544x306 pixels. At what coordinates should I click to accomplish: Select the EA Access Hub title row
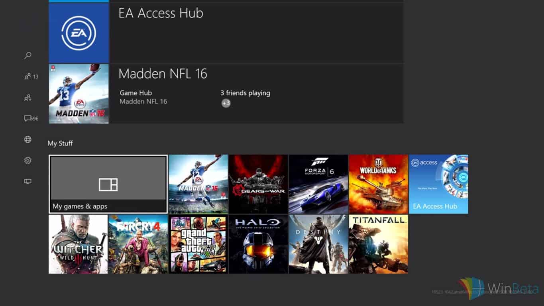(256, 33)
